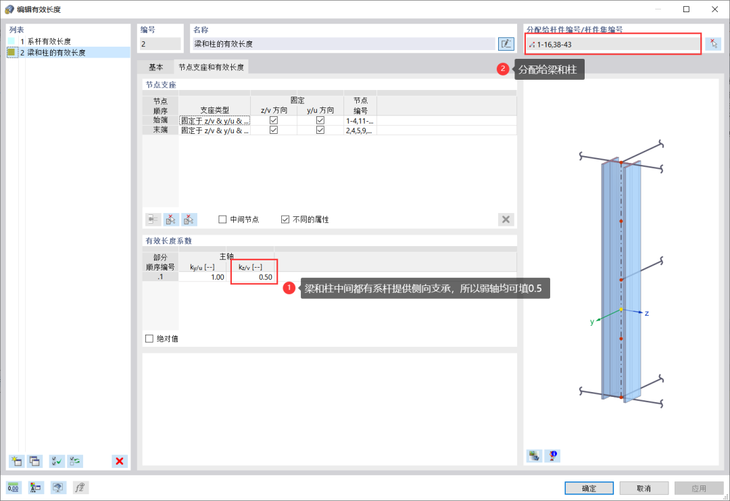Create a new effective length entry

coord(17,461)
